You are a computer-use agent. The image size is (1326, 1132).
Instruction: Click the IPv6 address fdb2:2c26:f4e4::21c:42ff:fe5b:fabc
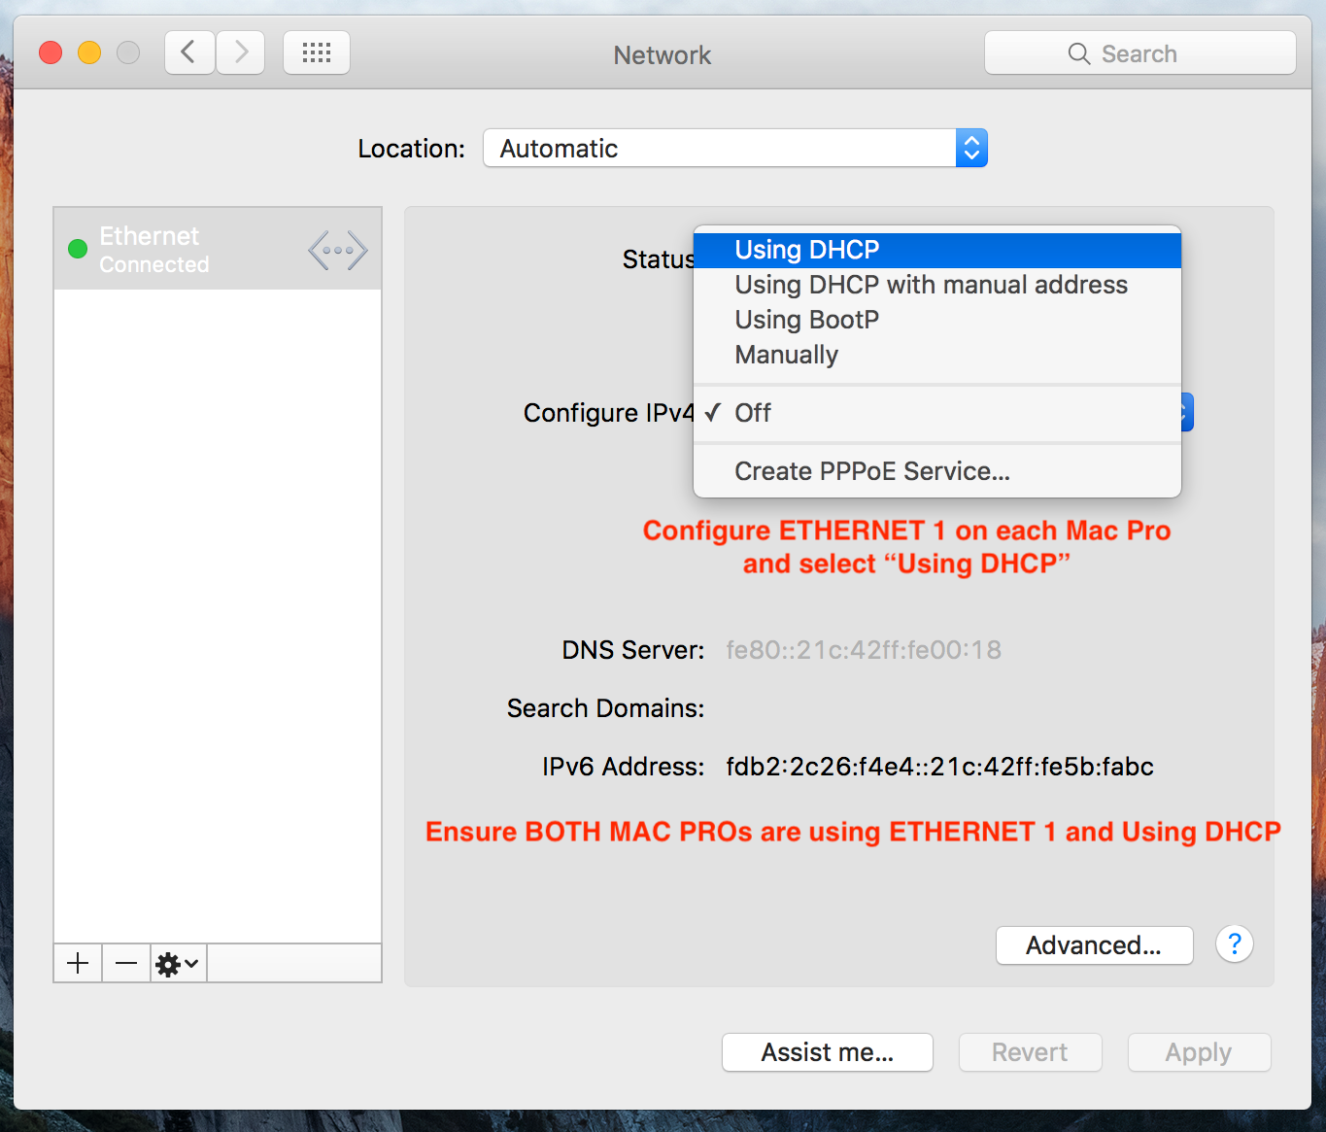tap(939, 767)
